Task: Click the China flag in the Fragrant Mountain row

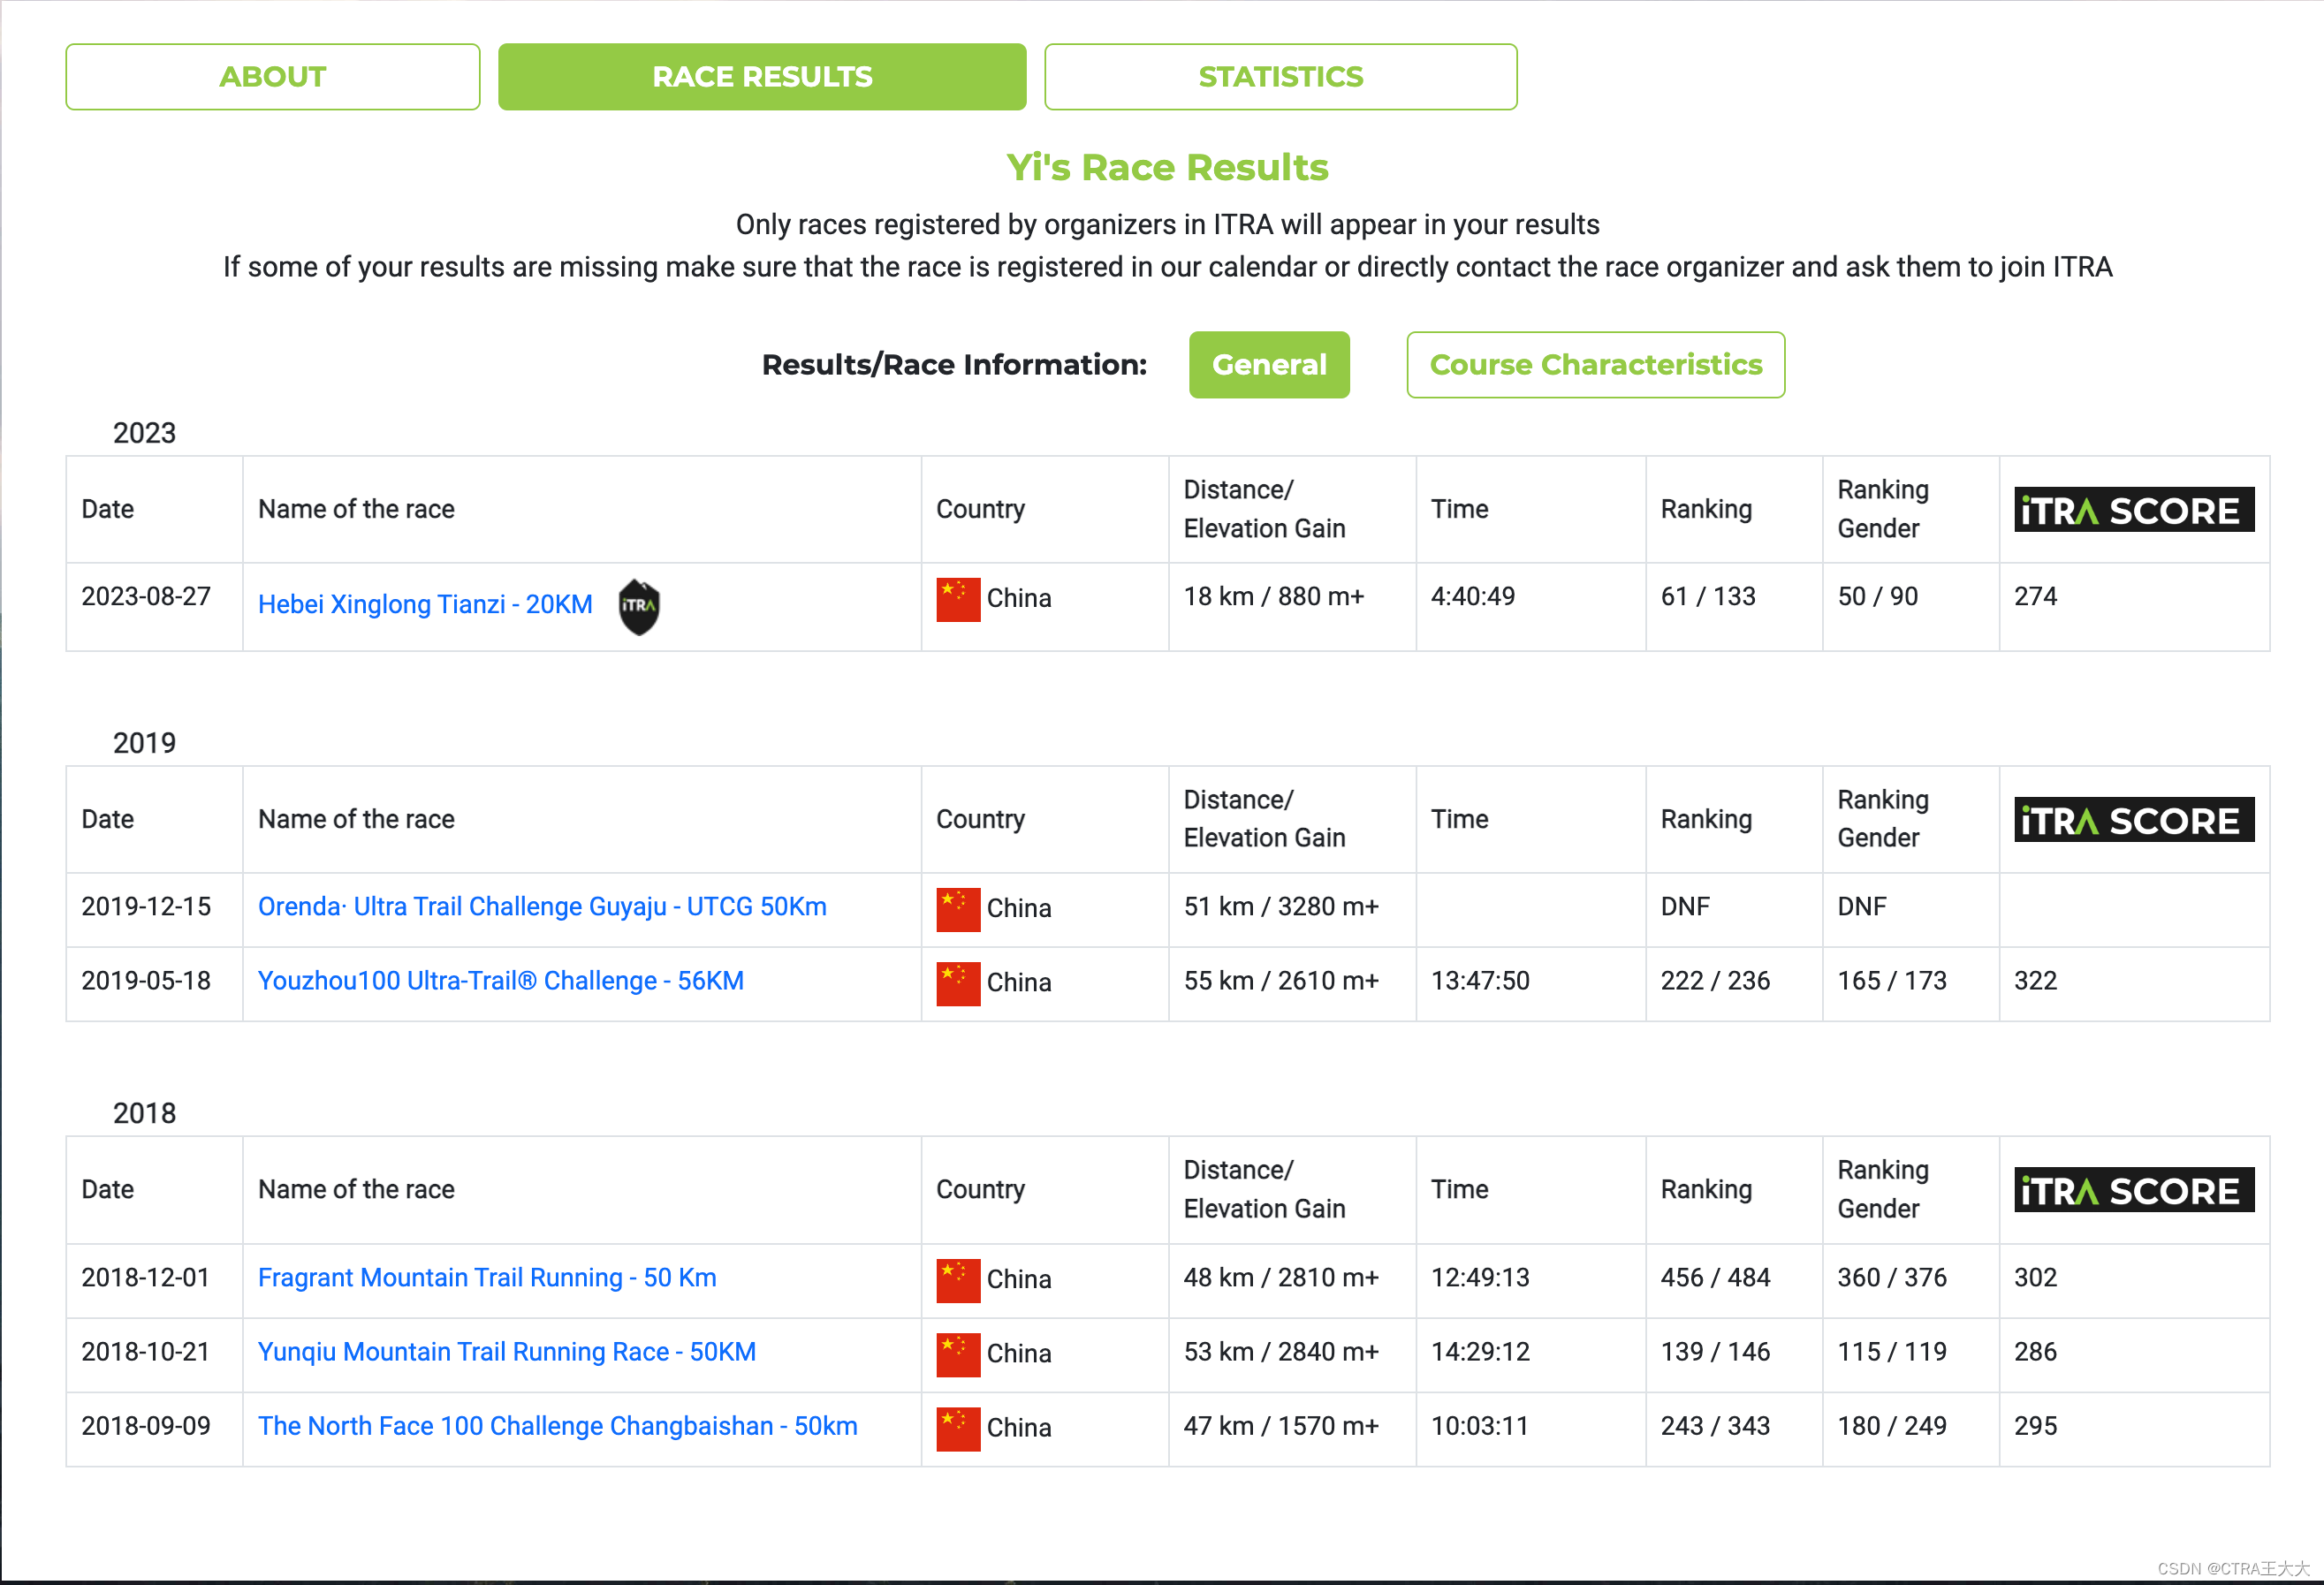Action: (957, 1280)
